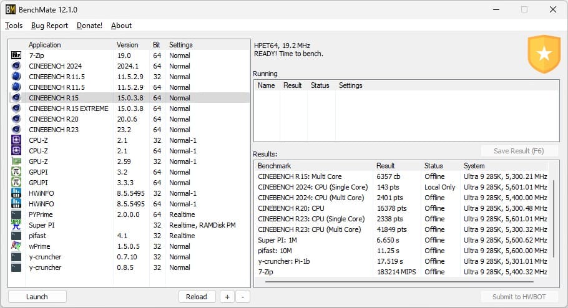The image size is (568, 308).
Task: Click the CINEBENCH R11.5 64-bit icon
Action: [x=16, y=87]
